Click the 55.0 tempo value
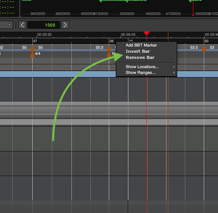Viewport: 218px width, 213px height. tap(99, 47)
